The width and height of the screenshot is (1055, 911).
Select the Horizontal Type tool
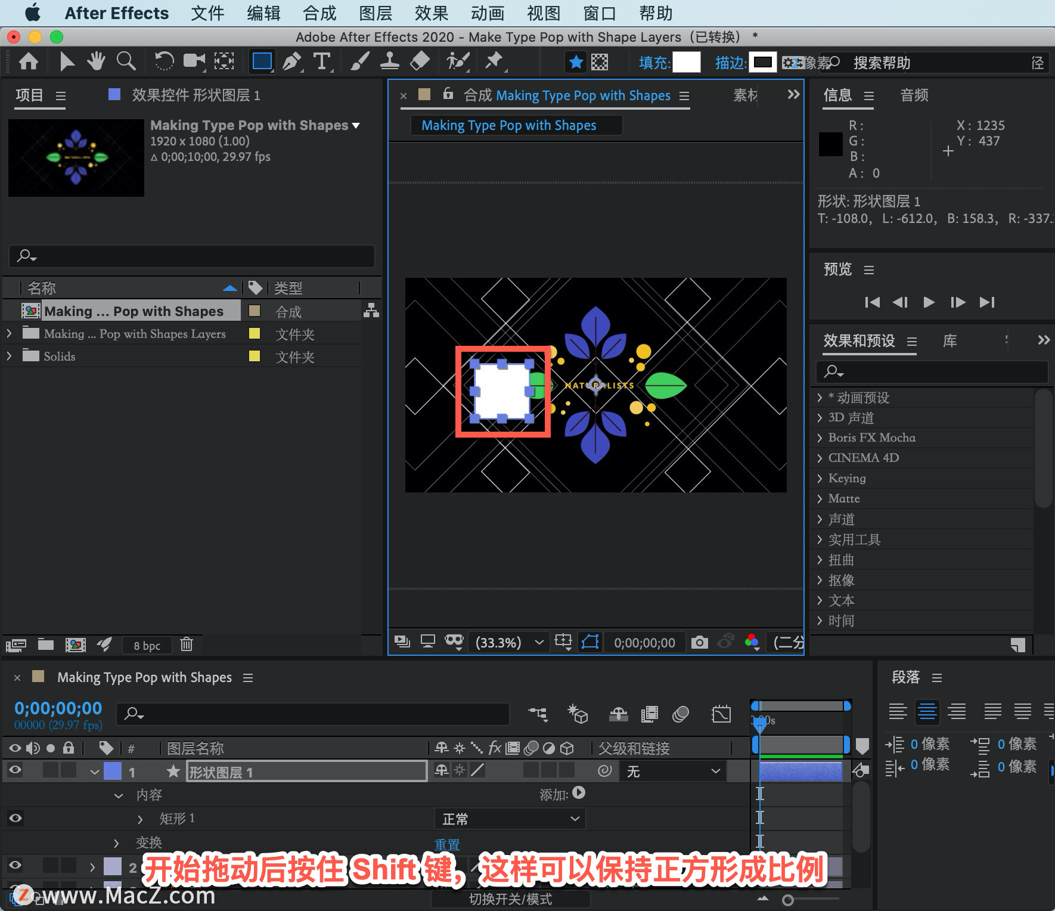tap(322, 61)
